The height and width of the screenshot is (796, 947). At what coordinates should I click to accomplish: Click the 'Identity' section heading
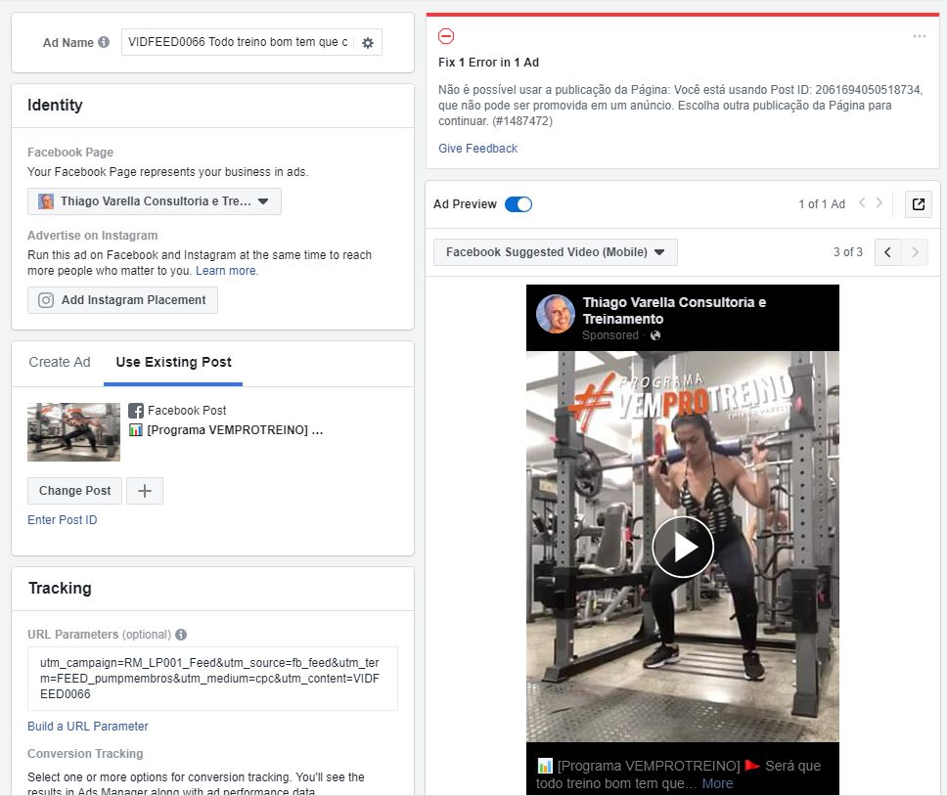55,105
